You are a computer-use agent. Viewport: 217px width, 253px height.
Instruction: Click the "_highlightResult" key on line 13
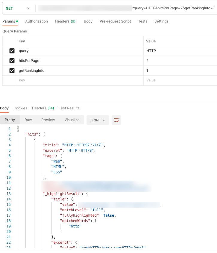(62, 194)
